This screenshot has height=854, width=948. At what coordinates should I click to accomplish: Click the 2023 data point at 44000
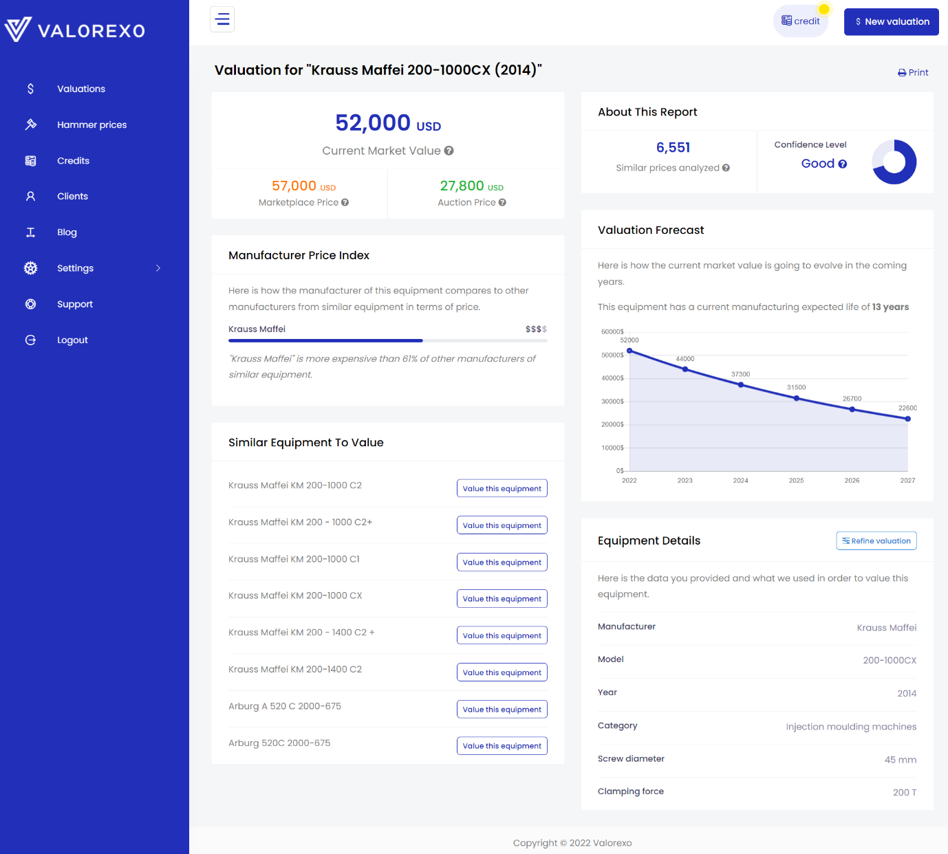pos(685,369)
